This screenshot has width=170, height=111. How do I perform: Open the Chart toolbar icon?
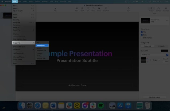[x=82, y=8]
